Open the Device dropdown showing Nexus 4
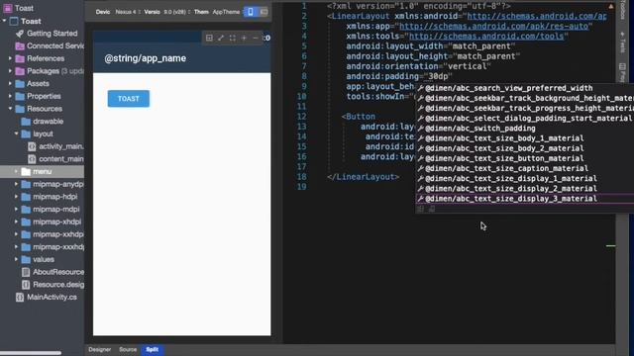 [128, 12]
